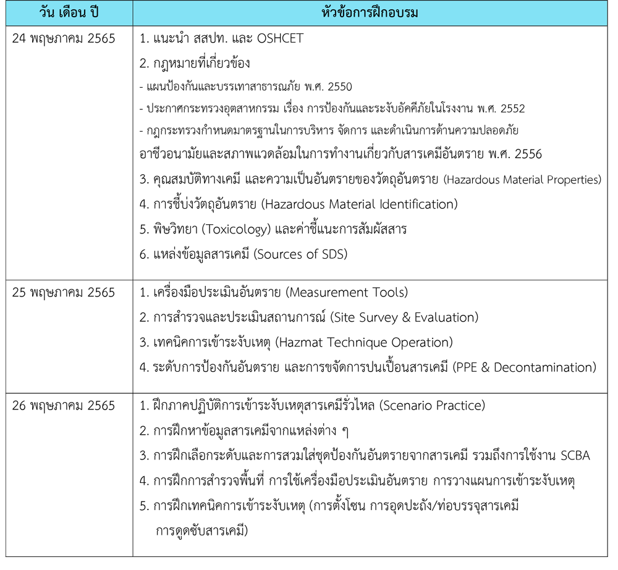618x570 pixels.
Task: Click empty blue header space right of "หัวข้อการฝึกอบรม"
Action: click(x=513, y=13)
